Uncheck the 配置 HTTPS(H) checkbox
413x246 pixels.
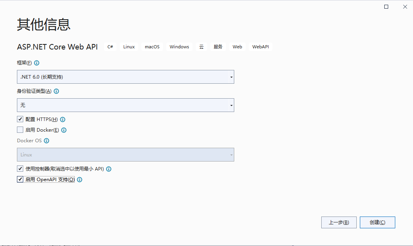click(20, 119)
